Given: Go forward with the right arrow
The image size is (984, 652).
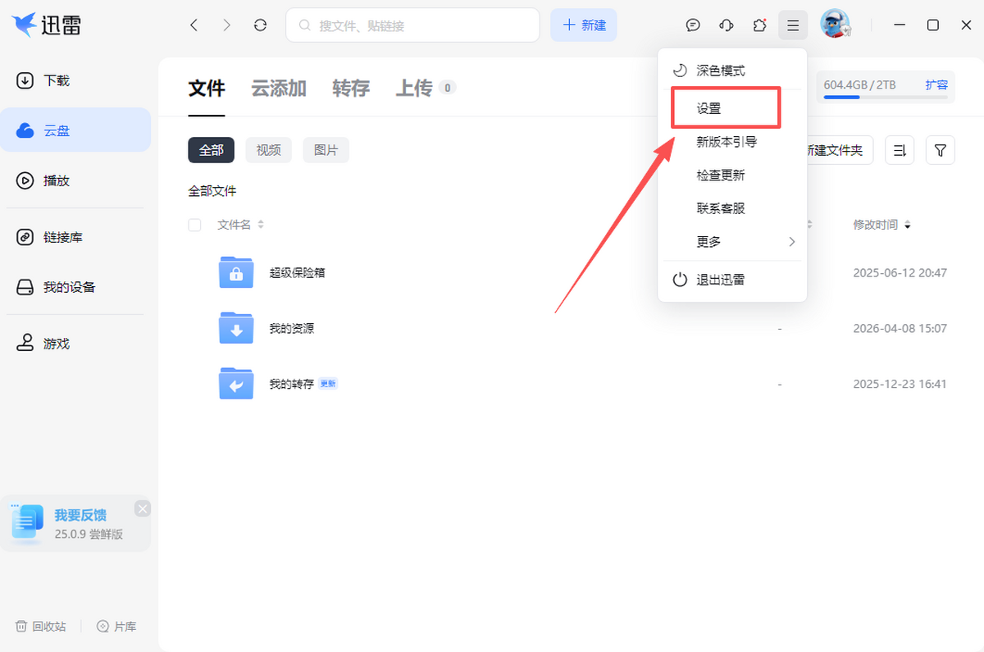Looking at the screenshot, I should [227, 25].
